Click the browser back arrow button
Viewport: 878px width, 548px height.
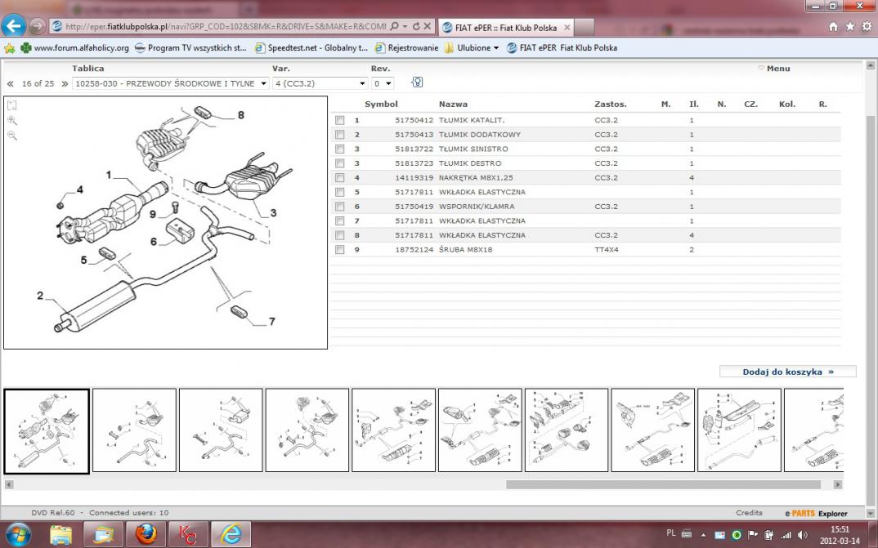(14, 25)
